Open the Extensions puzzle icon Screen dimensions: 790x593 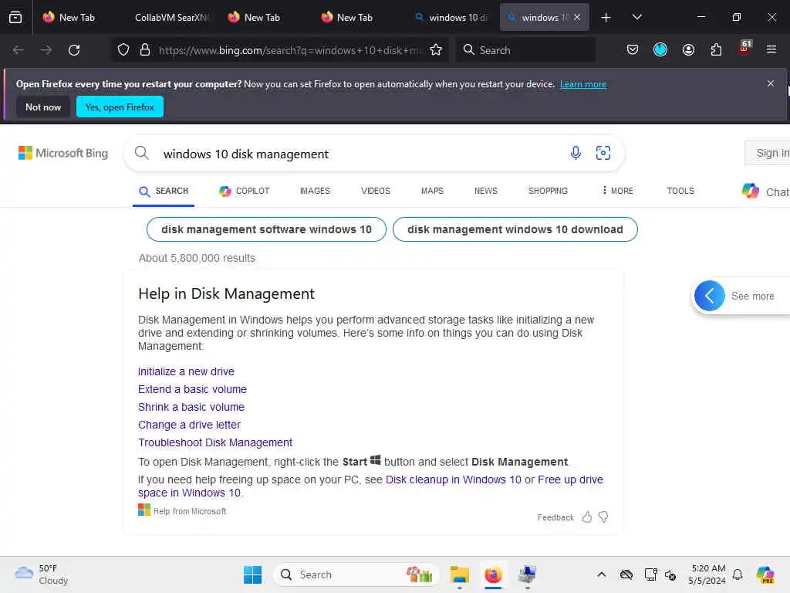click(716, 50)
